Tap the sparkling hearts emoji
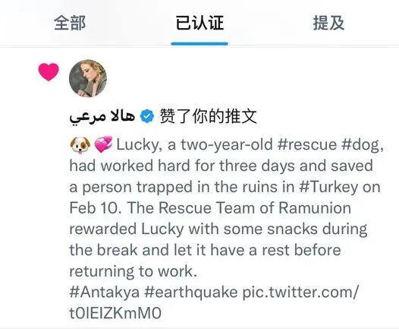The height and width of the screenshot is (329, 399). pos(103,144)
